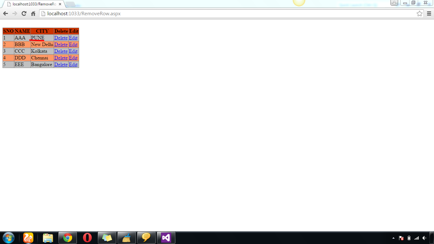This screenshot has width=434, height=244.
Task: Edit the AAA PUNE row
Action: (x=73, y=38)
